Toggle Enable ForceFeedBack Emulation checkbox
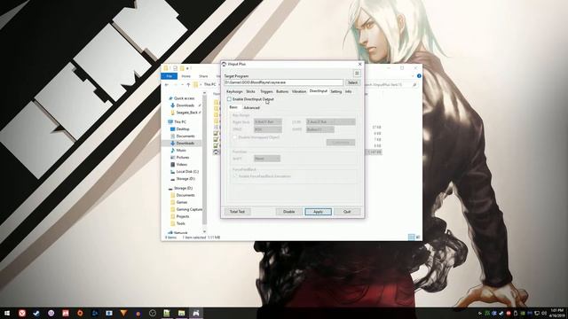Screen dimensions: 568x319 pyautogui.click(x=235, y=176)
